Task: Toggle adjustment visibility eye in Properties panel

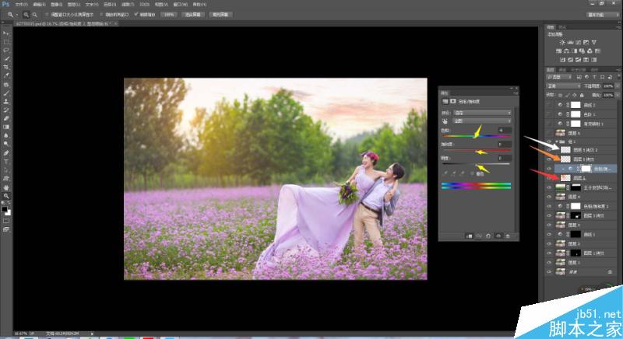Action: (x=498, y=236)
